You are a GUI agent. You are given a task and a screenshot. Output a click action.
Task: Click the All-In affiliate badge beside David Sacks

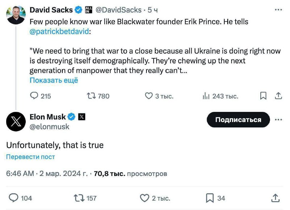(x=88, y=10)
